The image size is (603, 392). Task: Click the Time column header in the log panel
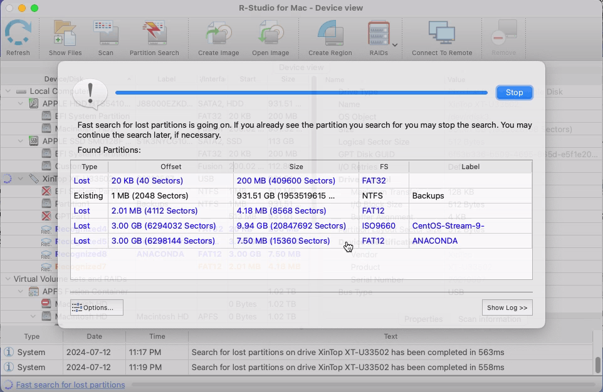pos(157,336)
